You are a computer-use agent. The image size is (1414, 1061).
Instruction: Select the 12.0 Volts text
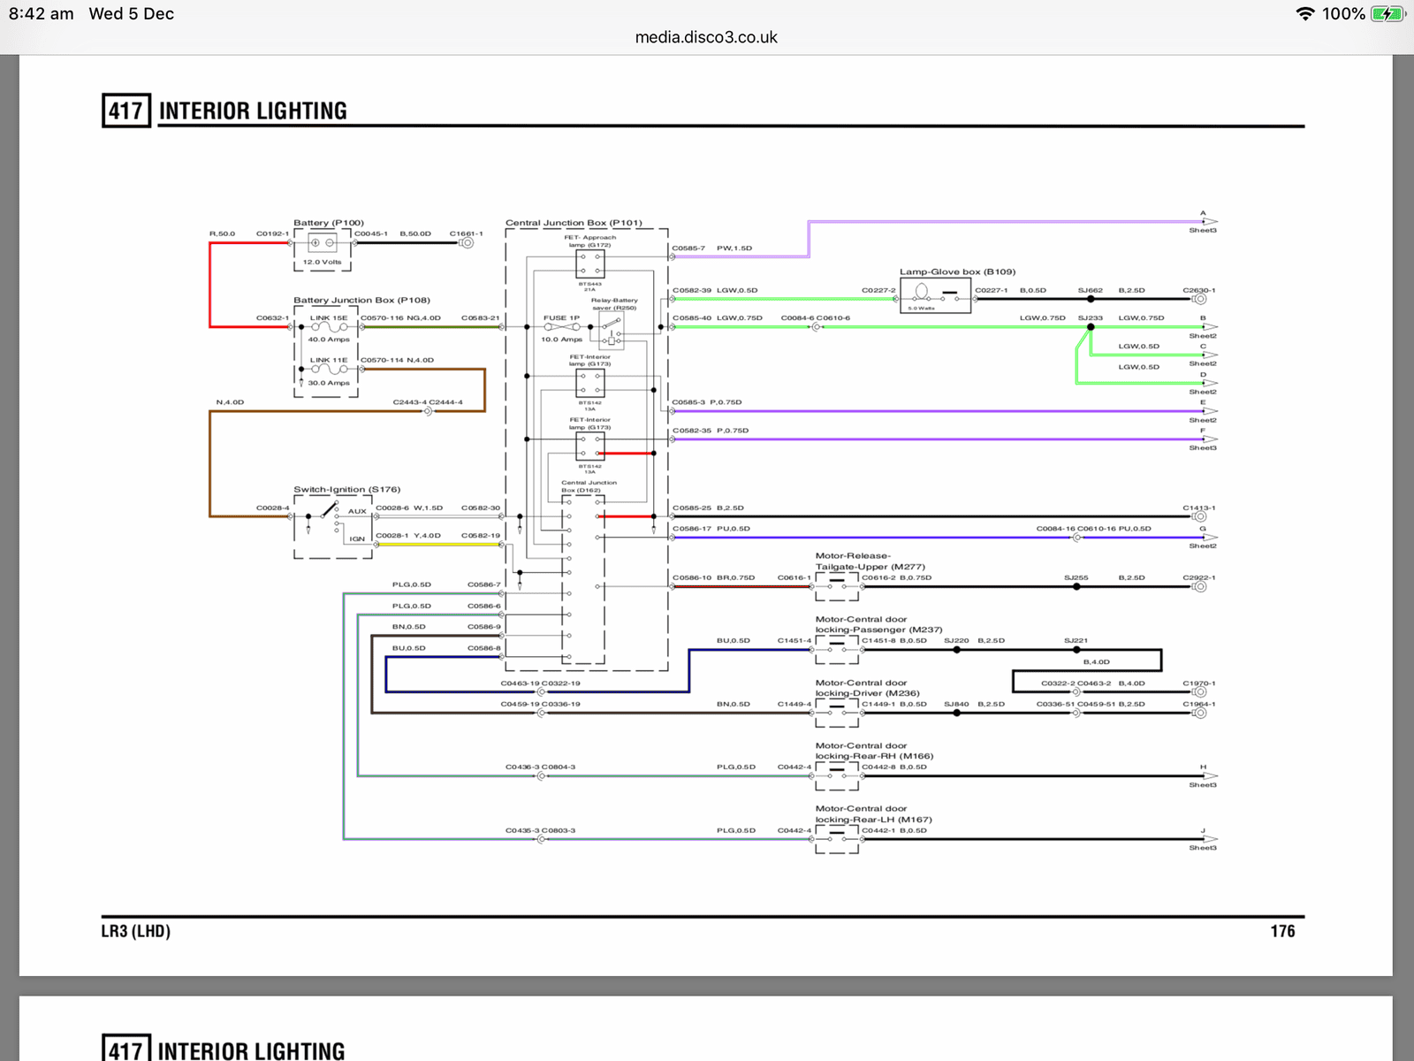tap(322, 262)
